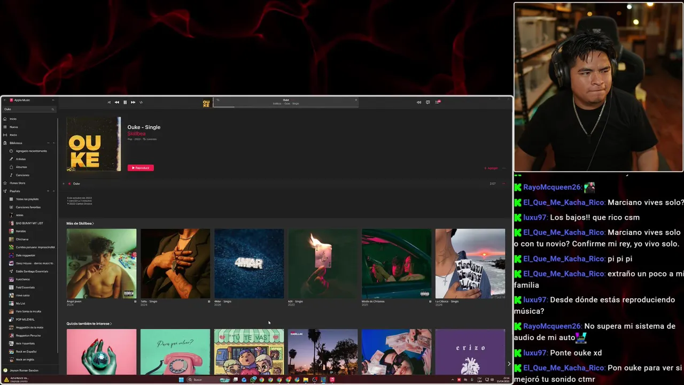This screenshot has width=684, height=385.
Task: Select BAD BUNNY MY LIST playlist
Action: coord(29,223)
